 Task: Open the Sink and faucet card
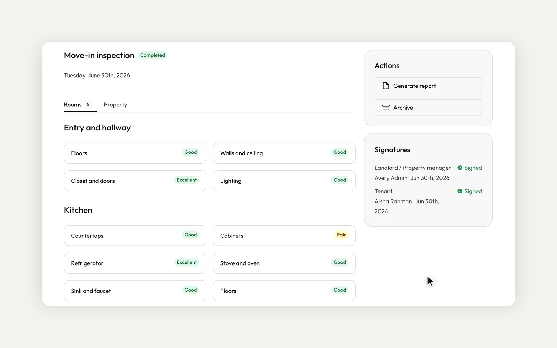pos(135,291)
